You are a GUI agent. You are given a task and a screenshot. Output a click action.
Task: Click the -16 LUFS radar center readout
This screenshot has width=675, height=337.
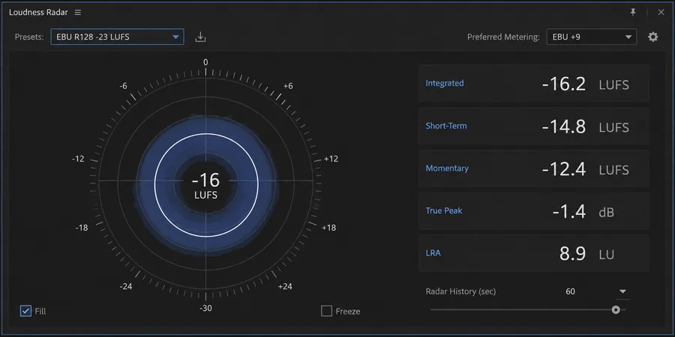205,186
